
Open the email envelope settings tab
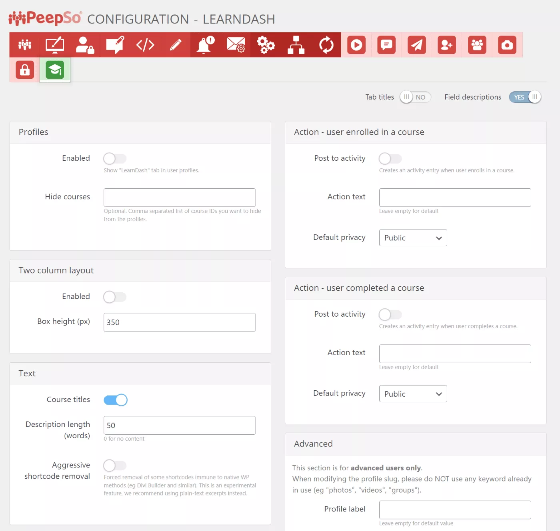pos(236,45)
